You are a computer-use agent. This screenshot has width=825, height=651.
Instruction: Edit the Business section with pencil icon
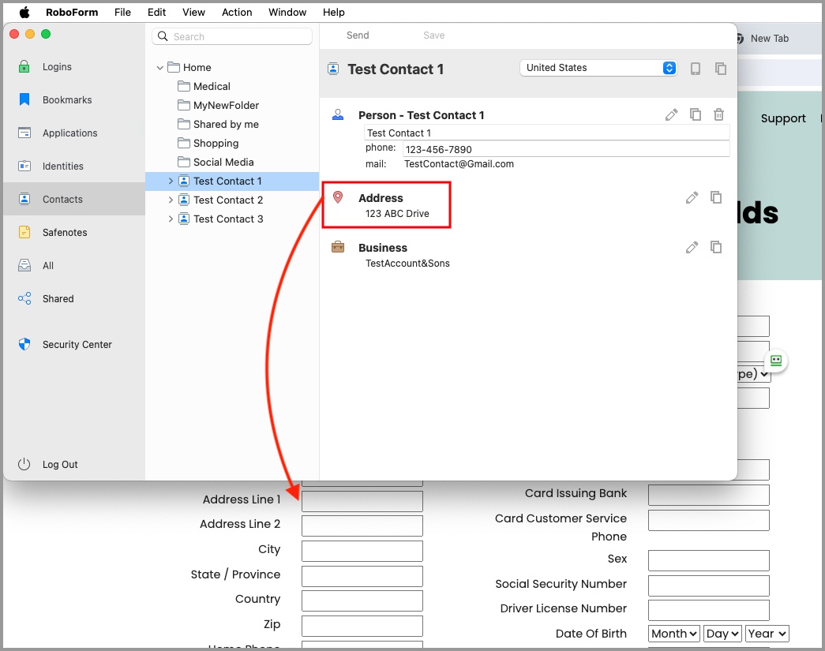coord(692,247)
